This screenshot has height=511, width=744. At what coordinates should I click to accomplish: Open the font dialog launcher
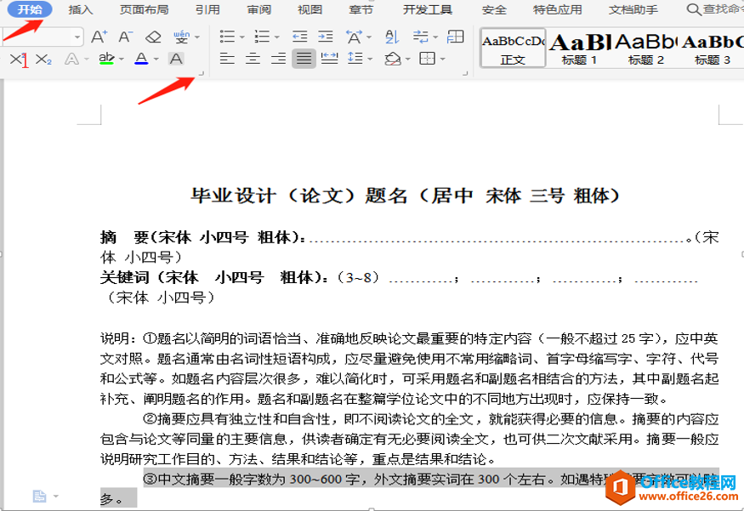pos(202,73)
